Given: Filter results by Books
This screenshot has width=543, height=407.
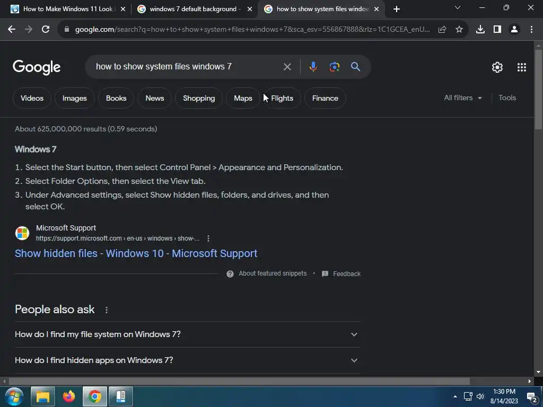Looking at the screenshot, I should coord(116,98).
